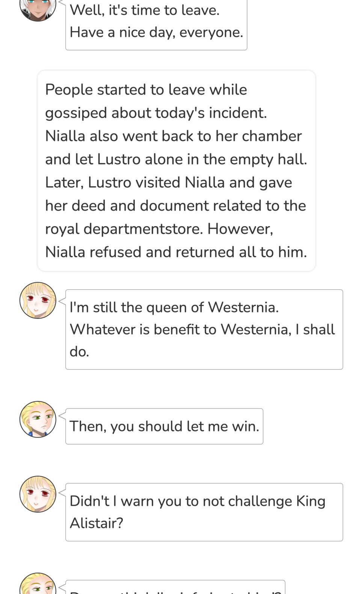Click the 'Then, you should let me win.' bubble
This screenshot has width=353, height=594.
click(164, 426)
